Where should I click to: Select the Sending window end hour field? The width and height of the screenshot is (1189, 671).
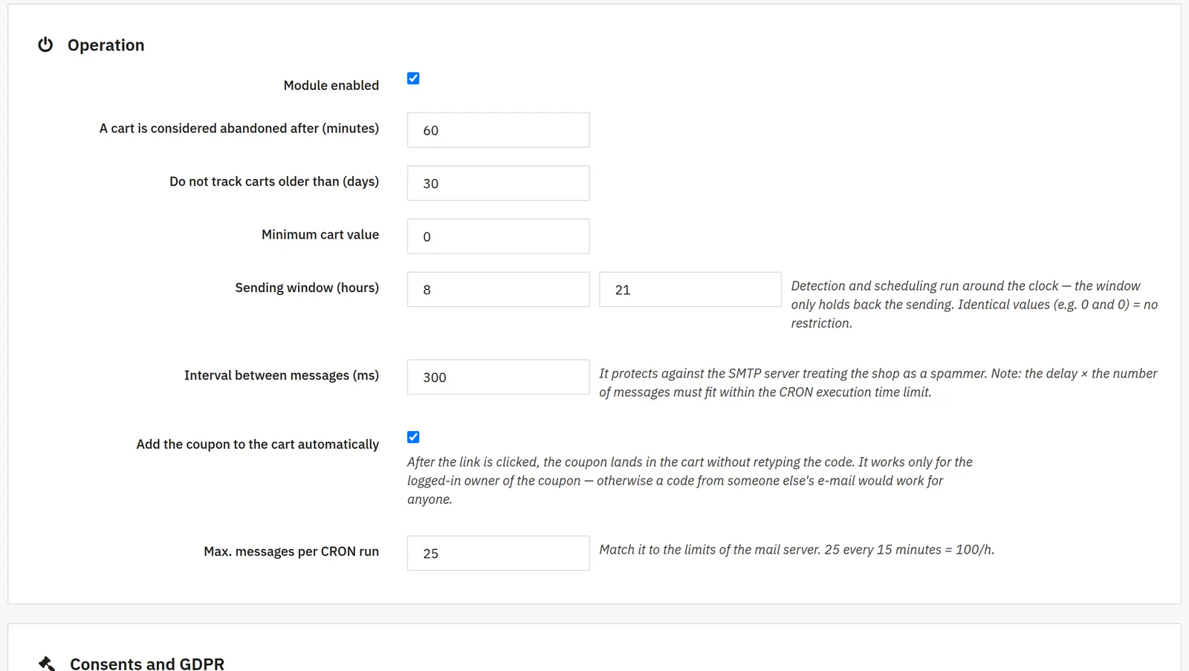click(x=690, y=289)
